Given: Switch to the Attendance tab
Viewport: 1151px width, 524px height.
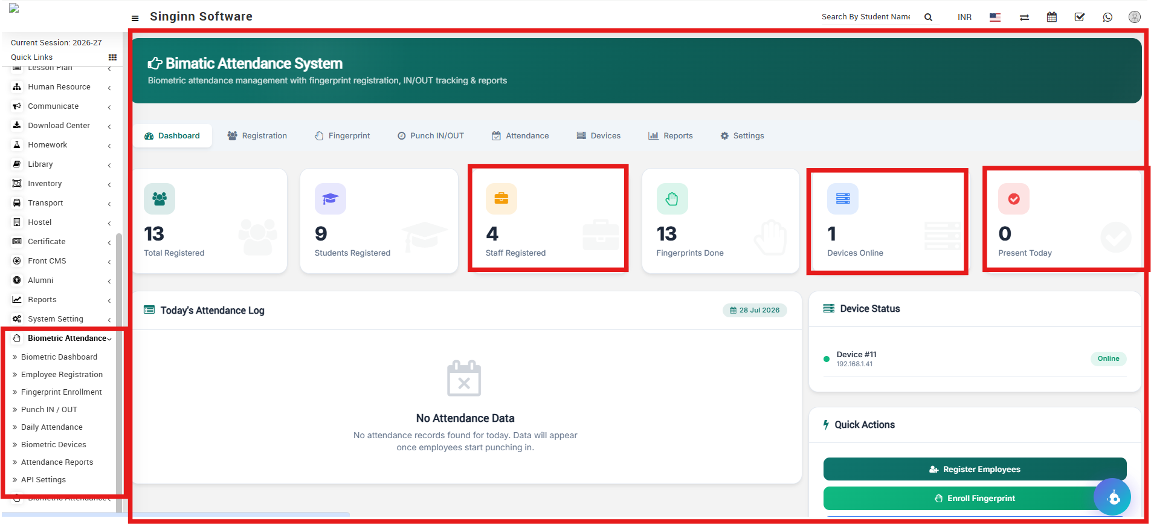Looking at the screenshot, I should pyautogui.click(x=520, y=136).
